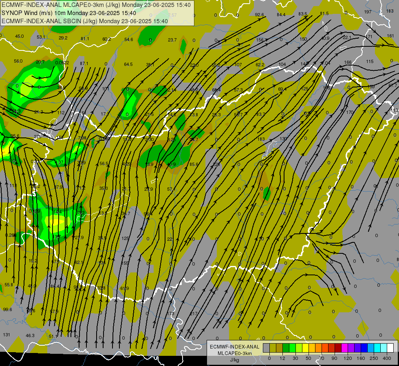
Task: Click the olive legend swatch right of the 0 tick
Action: coord(273,348)
